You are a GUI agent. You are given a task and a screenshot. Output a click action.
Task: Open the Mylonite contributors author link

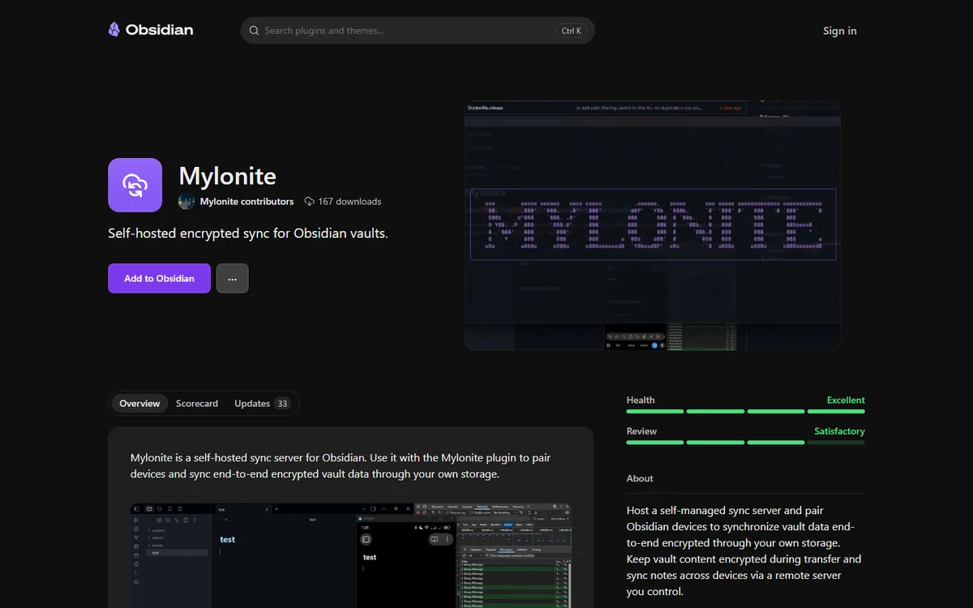pos(246,201)
